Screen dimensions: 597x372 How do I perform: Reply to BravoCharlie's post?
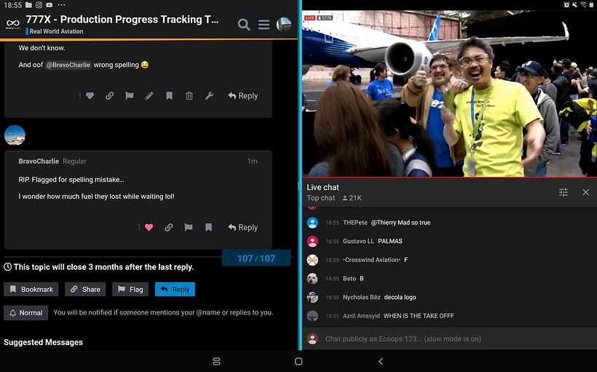[x=243, y=227]
